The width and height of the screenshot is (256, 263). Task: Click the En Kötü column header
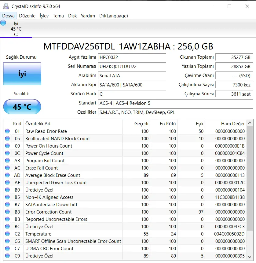pos(164,124)
